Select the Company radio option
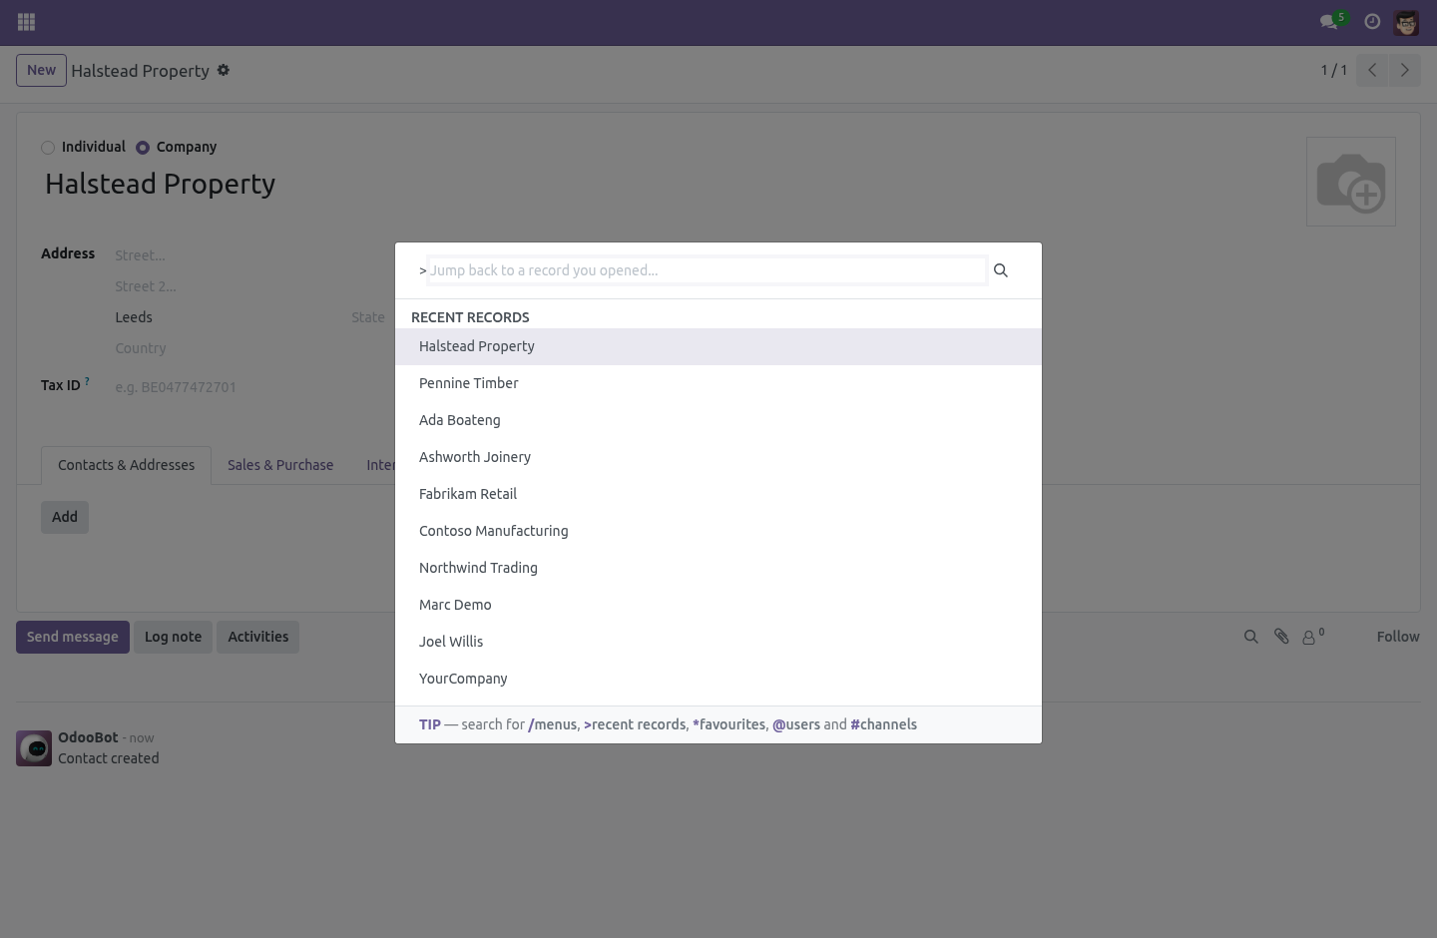Image resolution: width=1437 pixels, height=938 pixels. (143, 148)
